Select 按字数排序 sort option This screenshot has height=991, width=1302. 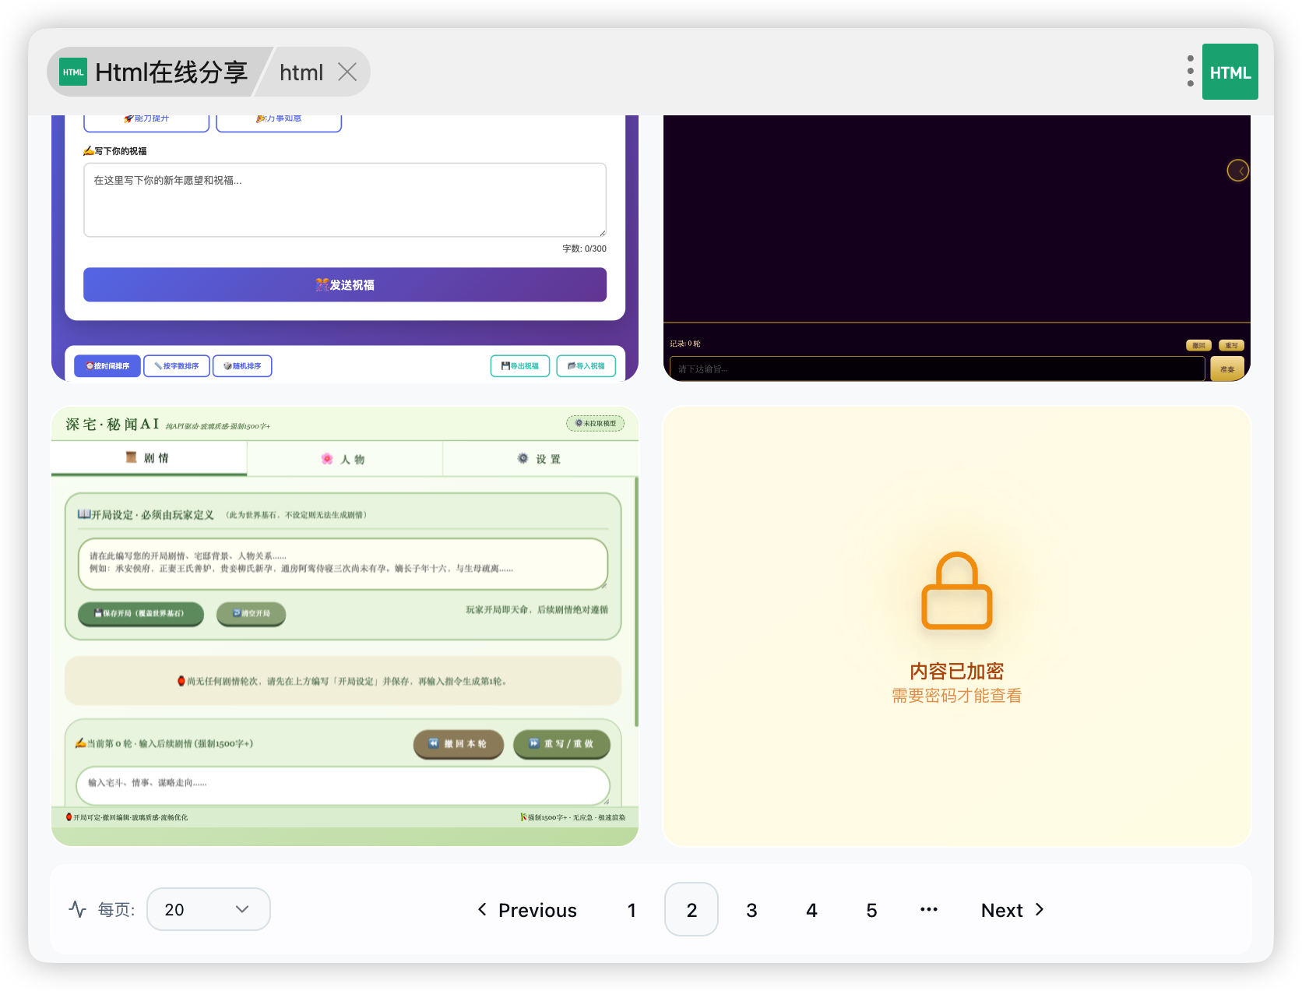coord(177,366)
